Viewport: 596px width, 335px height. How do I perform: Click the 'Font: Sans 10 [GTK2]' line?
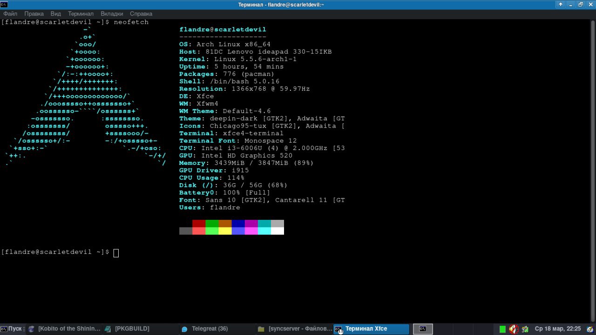(x=262, y=201)
